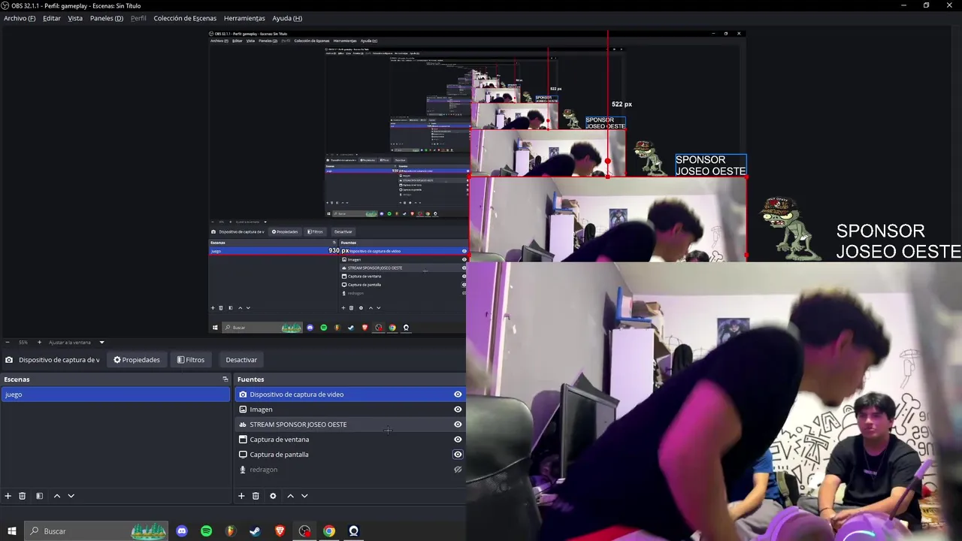Add a new source in Fuentes

click(x=241, y=496)
